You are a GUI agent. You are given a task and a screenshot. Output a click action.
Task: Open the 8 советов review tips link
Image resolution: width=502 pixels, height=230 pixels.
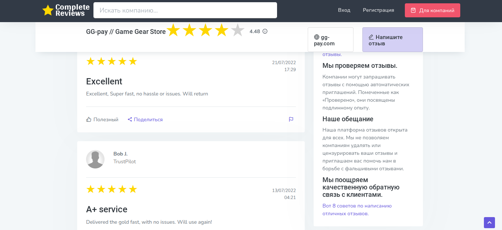click(x=357, y=209)
